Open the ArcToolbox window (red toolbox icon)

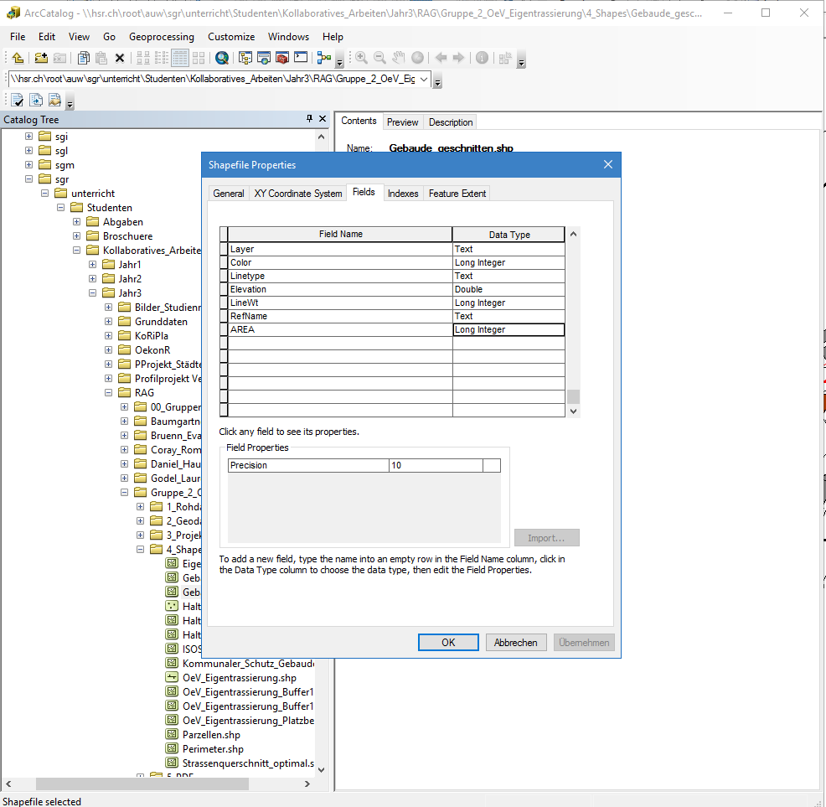pyautogui.click(x=282, y=58)
